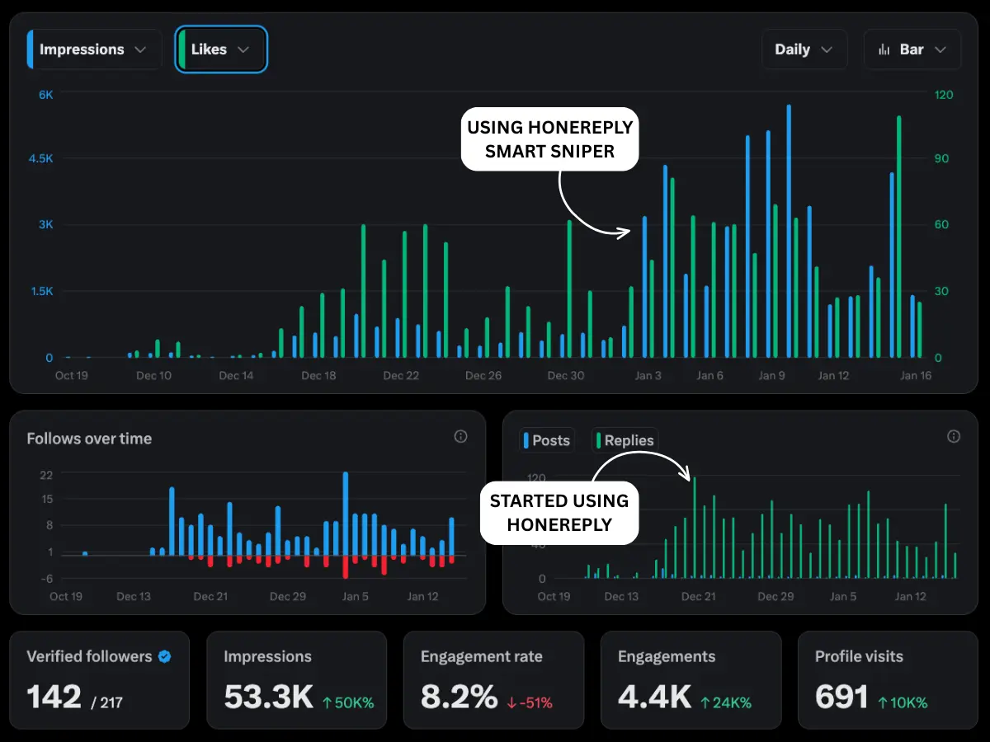Click the verified badge beside Verified followers

pyautogui.click(x=163, y=656)
